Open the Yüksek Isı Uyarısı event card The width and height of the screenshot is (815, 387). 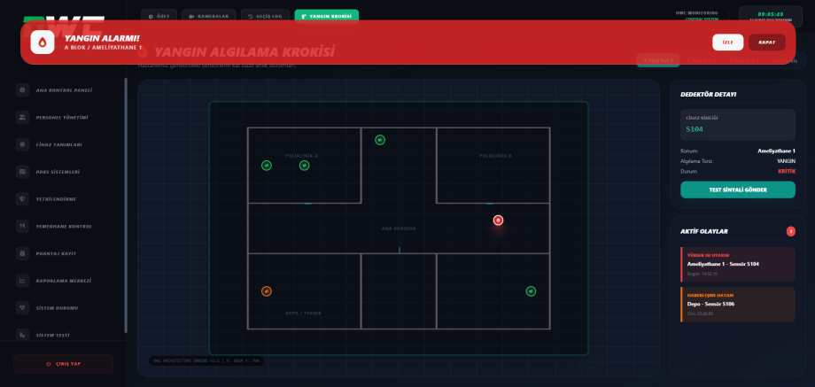(x=738, y=265)
